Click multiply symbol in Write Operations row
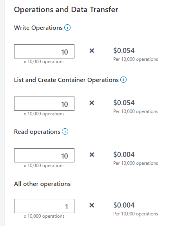This screenshot has width=183, height=226. (x=92, y=51)
